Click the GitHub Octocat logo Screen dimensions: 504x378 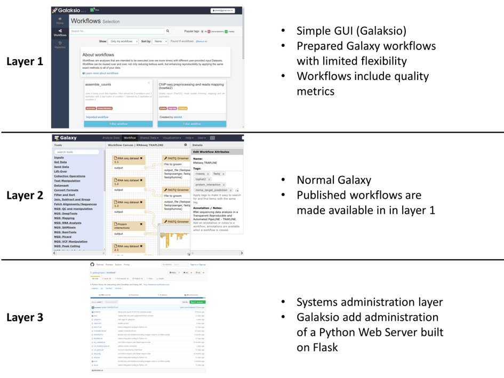pyautogui.click(x=92, y=264)
